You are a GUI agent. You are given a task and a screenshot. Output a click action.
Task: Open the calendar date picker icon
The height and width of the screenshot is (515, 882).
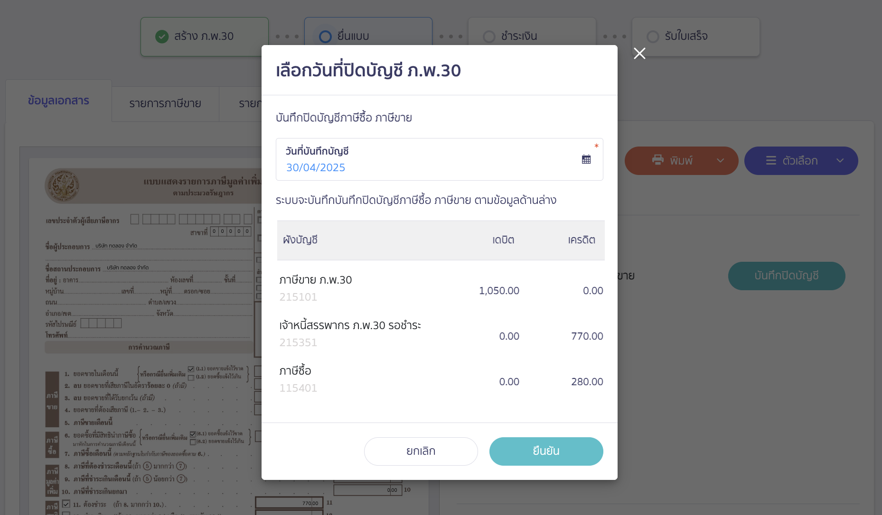pyautogui.click(x=586, y=159)
